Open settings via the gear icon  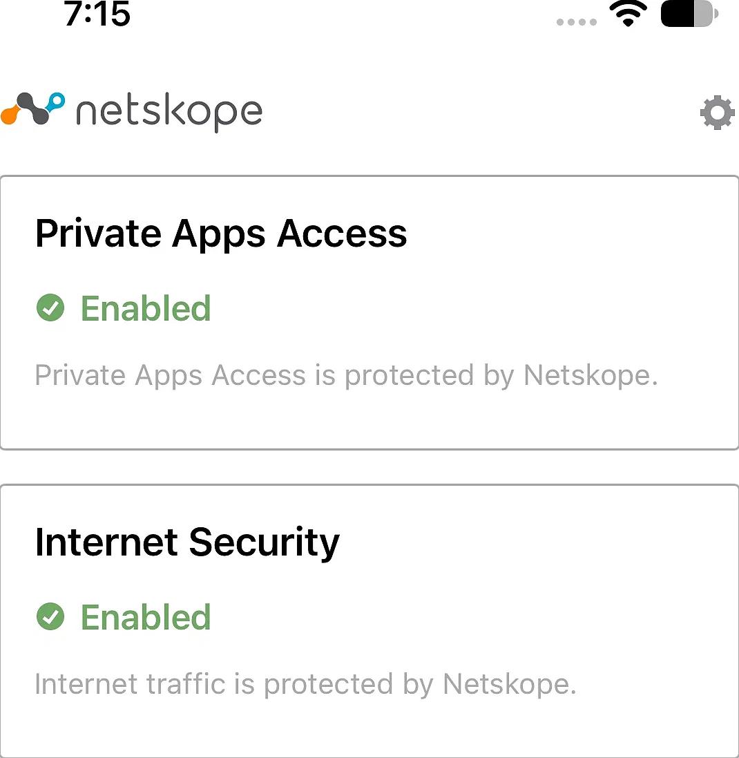(718, 113)
